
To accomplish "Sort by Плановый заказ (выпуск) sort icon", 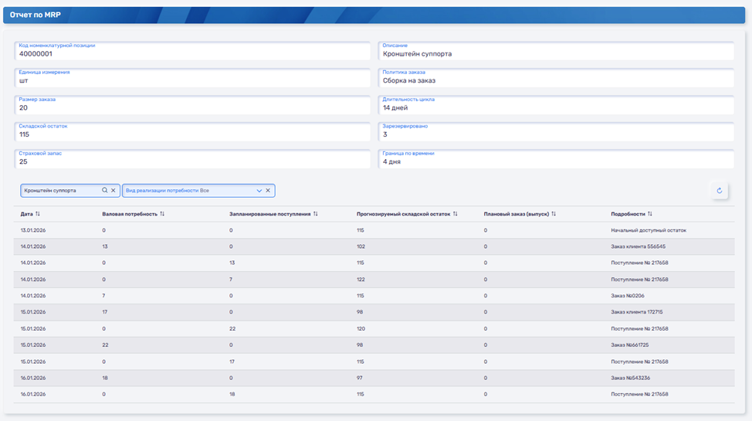I will point(554,214).
